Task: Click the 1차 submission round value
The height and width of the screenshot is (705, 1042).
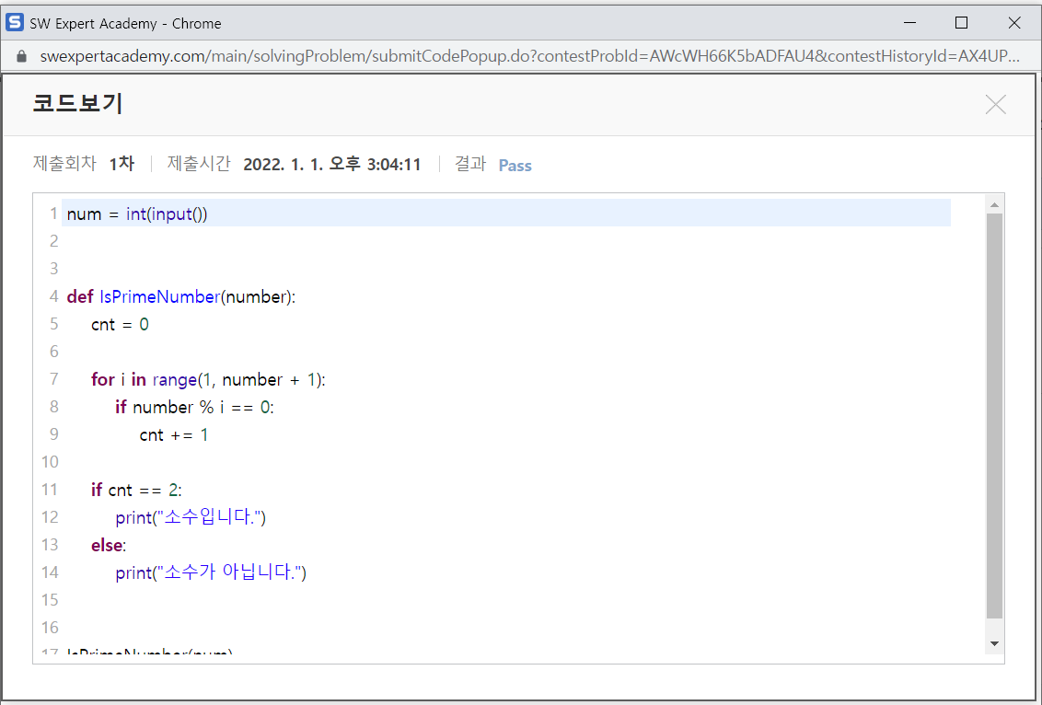Action: [x=122, y=164]
